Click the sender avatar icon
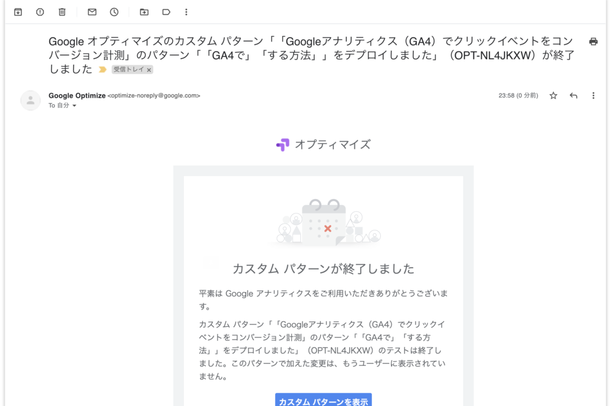 31,100
